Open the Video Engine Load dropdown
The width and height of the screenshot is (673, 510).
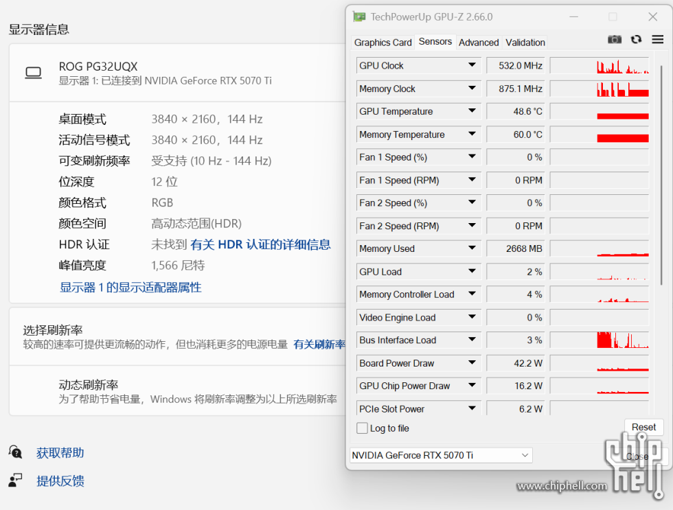(x=472, y=317)
